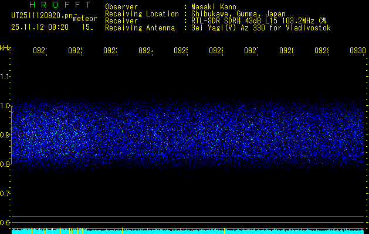Image resolution: width=369 pixels, height=234 pixels.
Task: Click the "Receiver" field label
Action: tap(121, 21)
